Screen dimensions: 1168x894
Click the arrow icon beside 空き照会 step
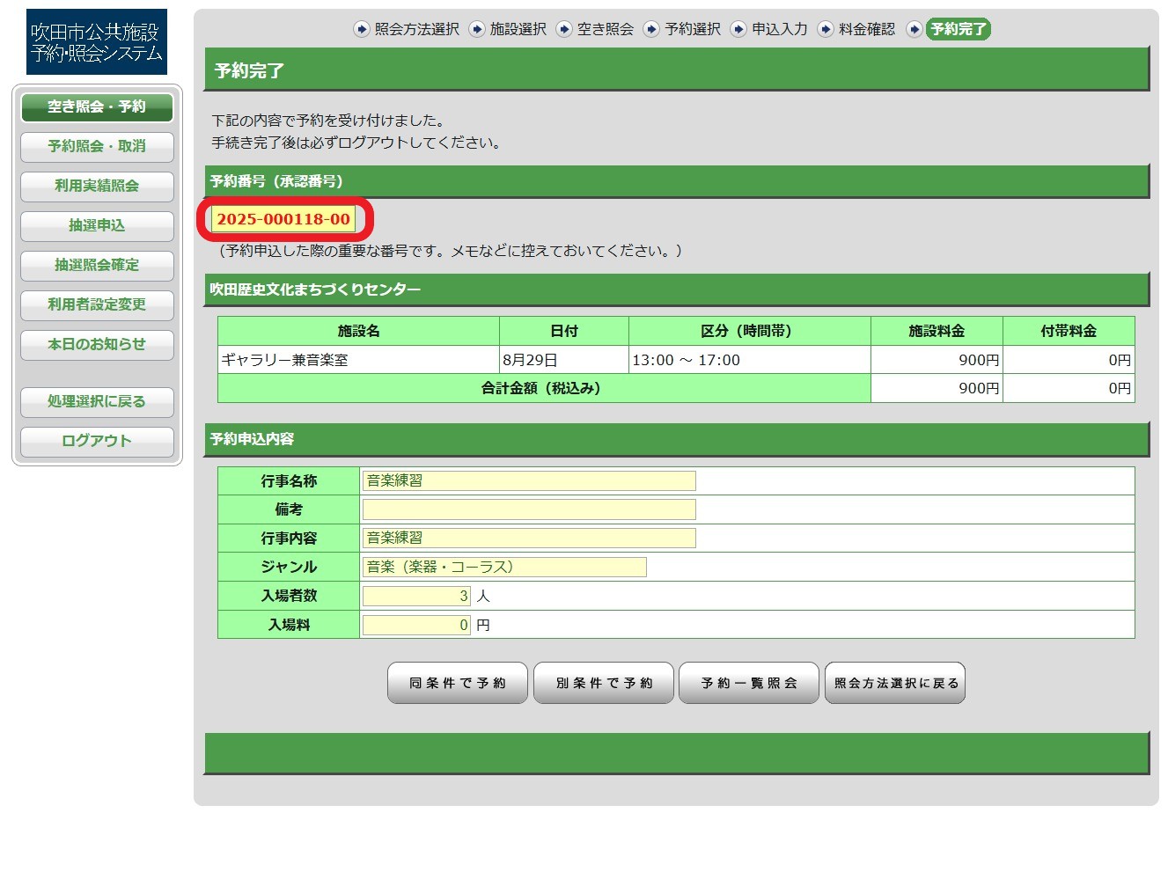564,29
